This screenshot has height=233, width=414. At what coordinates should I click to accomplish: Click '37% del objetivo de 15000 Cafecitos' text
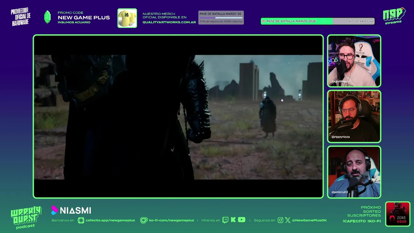click(221, 21)
